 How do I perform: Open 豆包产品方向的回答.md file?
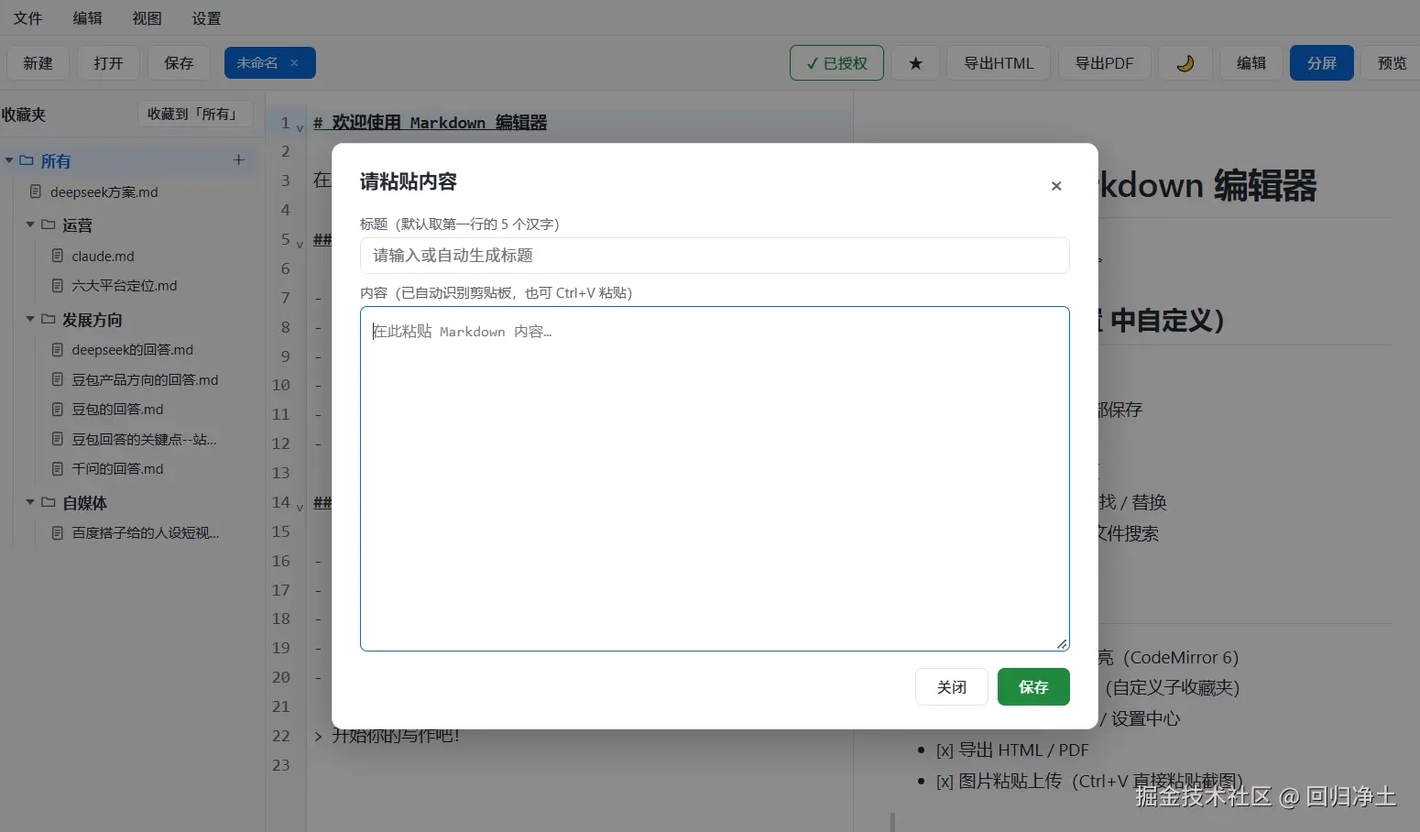pyautogui.click(x=145, y=380)
